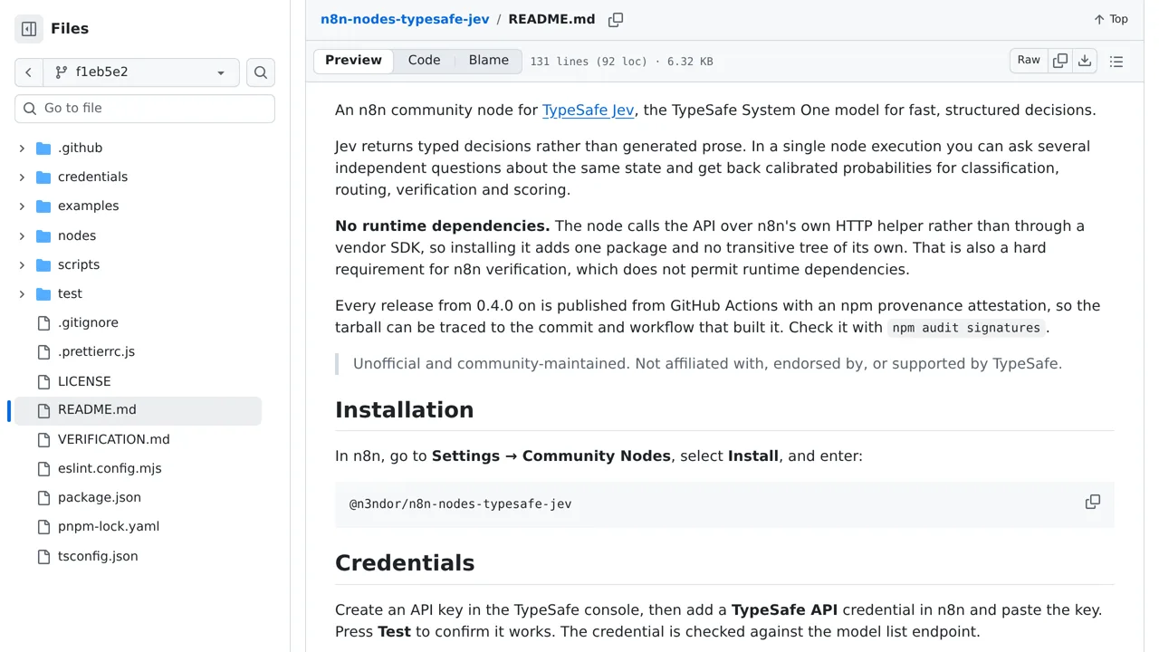Open the test folder

click(70, 293)
